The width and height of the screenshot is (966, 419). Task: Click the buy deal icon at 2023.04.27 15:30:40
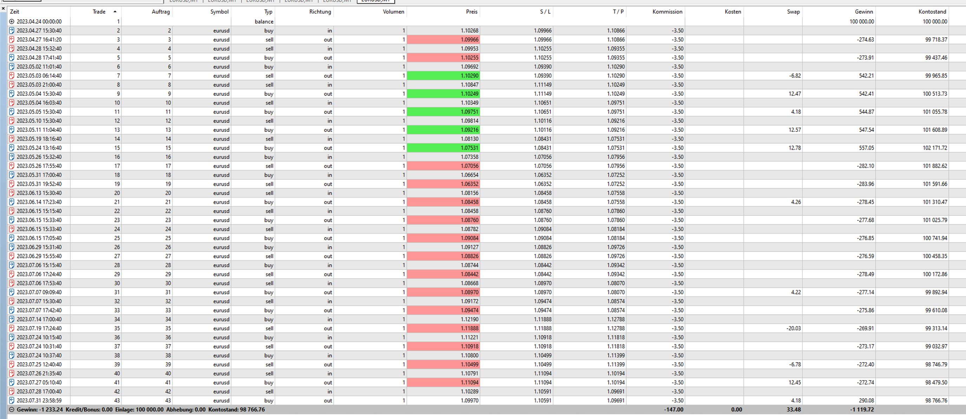(12, 31)
